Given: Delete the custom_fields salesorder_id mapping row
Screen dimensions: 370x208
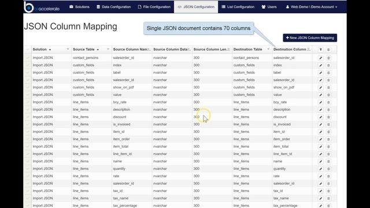Looking at the screenshot, I should (x=328, y=80).
